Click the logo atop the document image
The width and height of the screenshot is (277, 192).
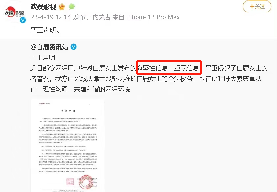coord(44,103)
